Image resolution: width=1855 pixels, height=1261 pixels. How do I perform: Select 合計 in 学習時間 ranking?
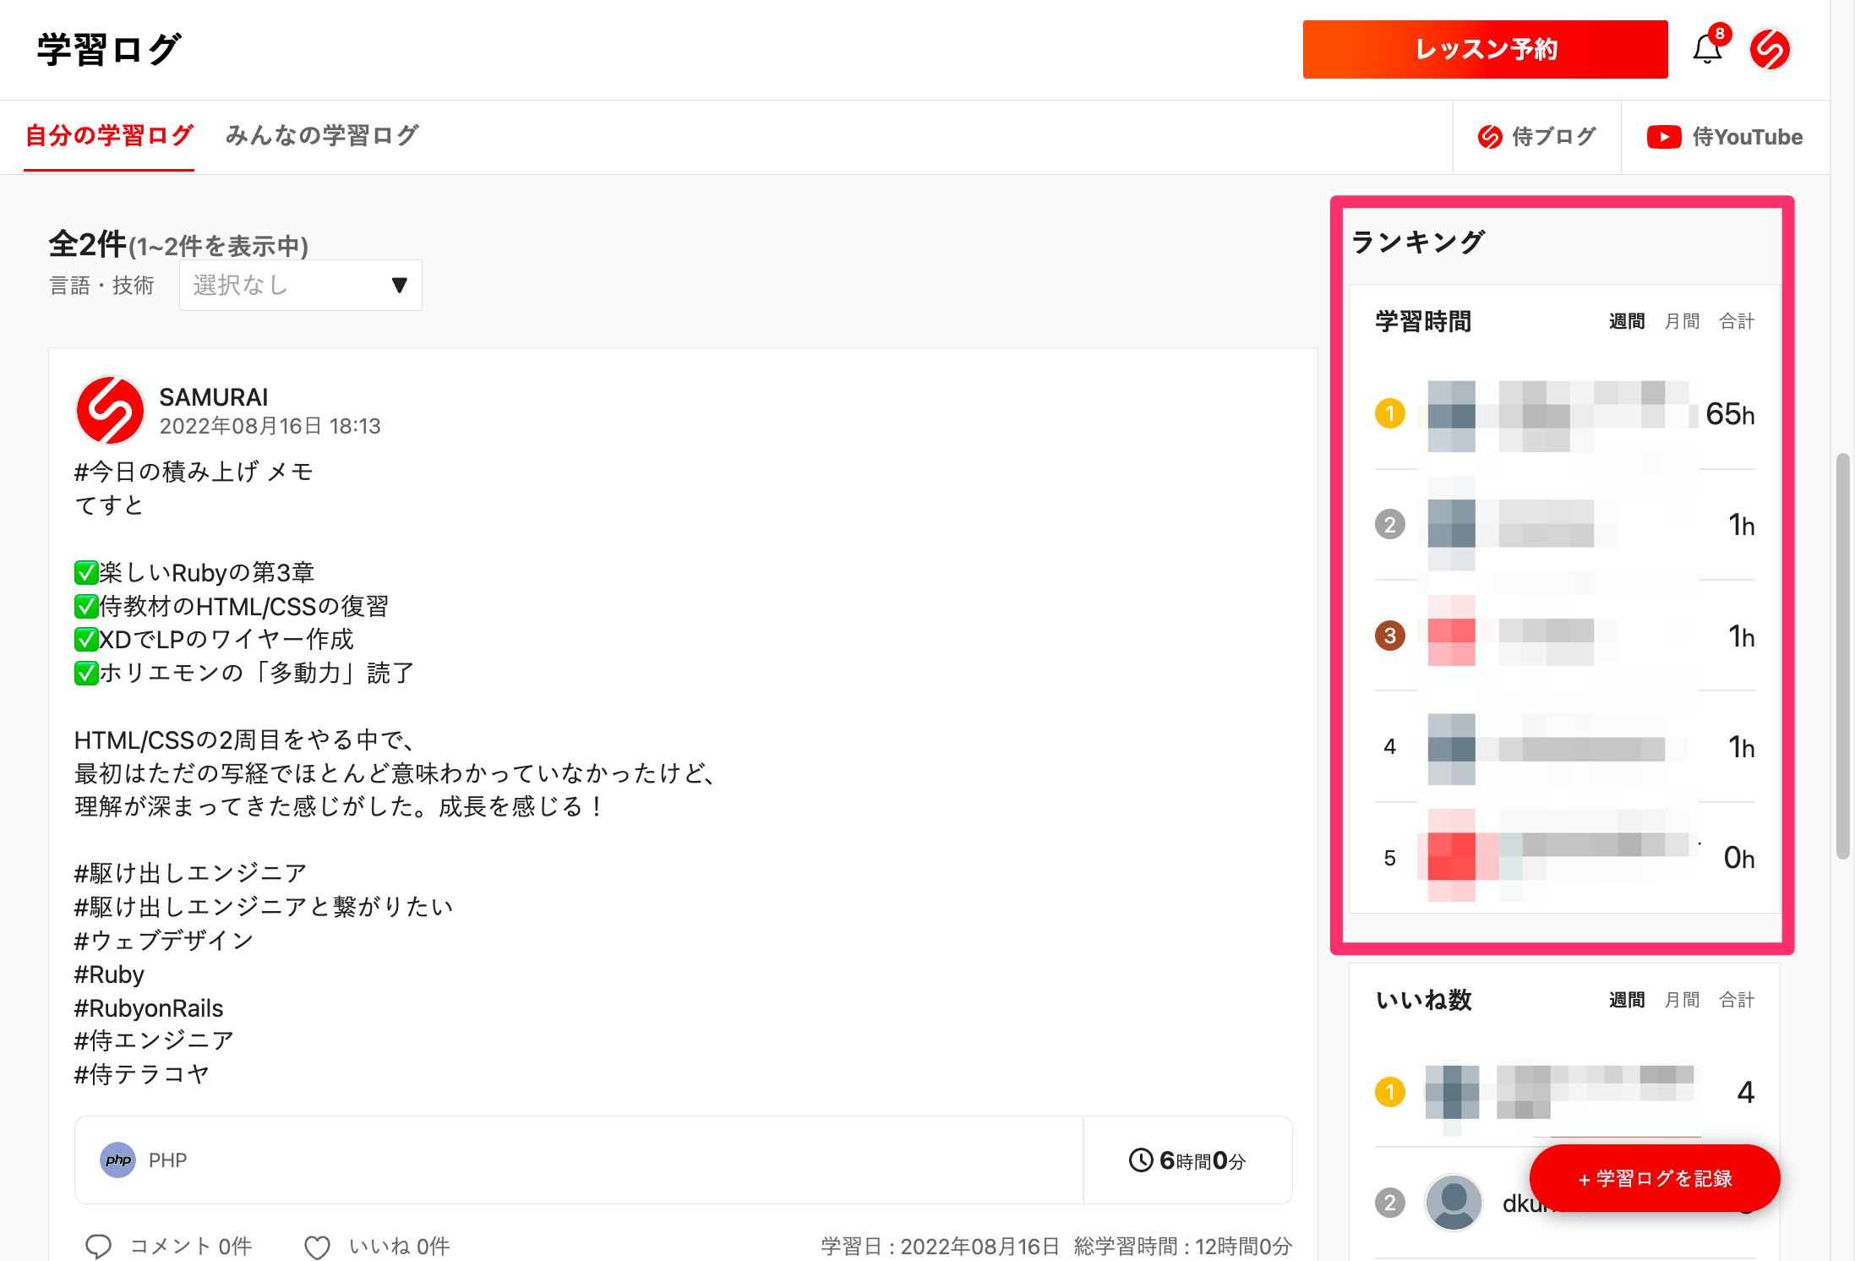1737,321
